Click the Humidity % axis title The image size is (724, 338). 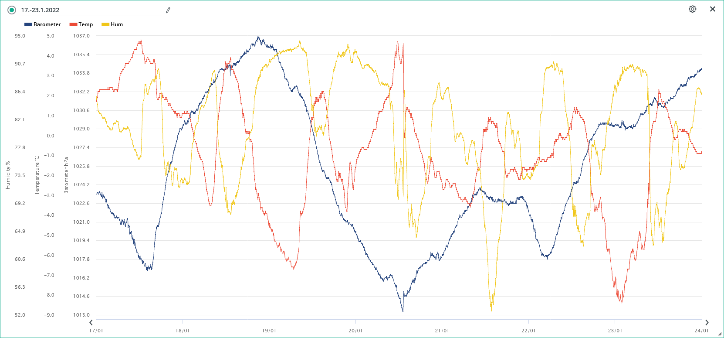(8, 175)
